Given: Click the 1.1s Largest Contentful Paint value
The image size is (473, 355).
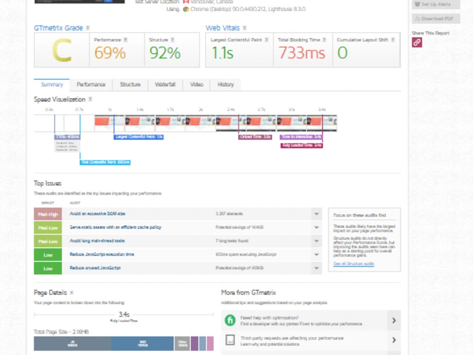Looking at the screenshot, I should point(222,53).
